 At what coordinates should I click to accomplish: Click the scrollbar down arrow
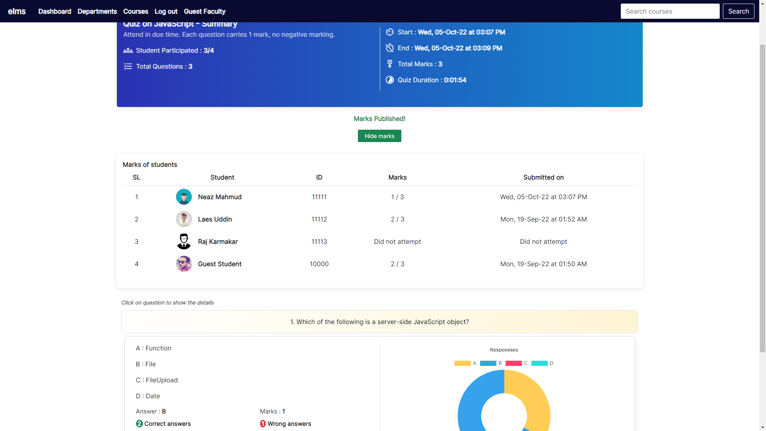(762, 427)
